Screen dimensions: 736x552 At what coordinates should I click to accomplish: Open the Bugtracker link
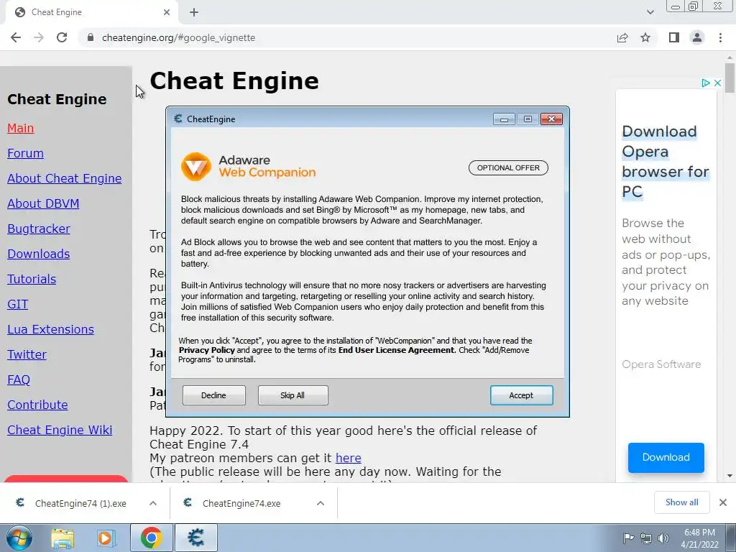pos(39,229)
